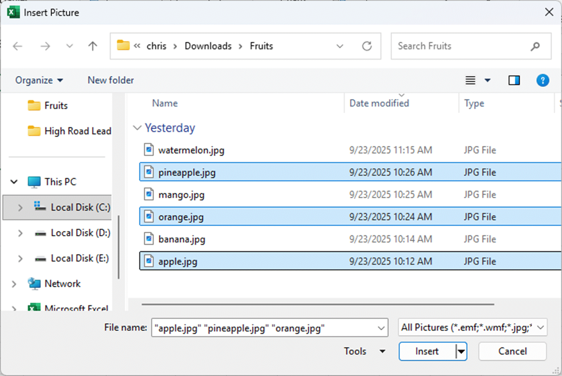The width and height of the screenshot is (562, 376).
Task: Click the list view layout icon
Action: [x=470, y=80]
